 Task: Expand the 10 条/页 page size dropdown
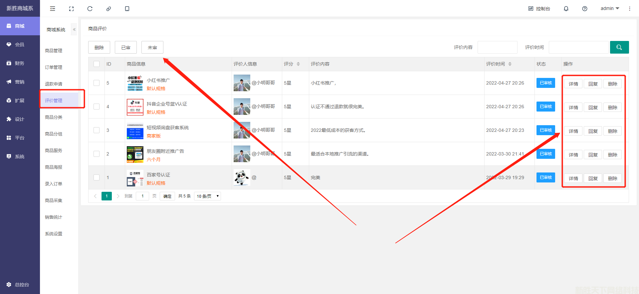(x=207, y=196)
